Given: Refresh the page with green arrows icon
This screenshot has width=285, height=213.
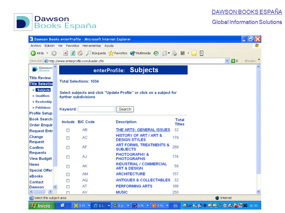Looking at the screenshot, I should tap(73, 53).
